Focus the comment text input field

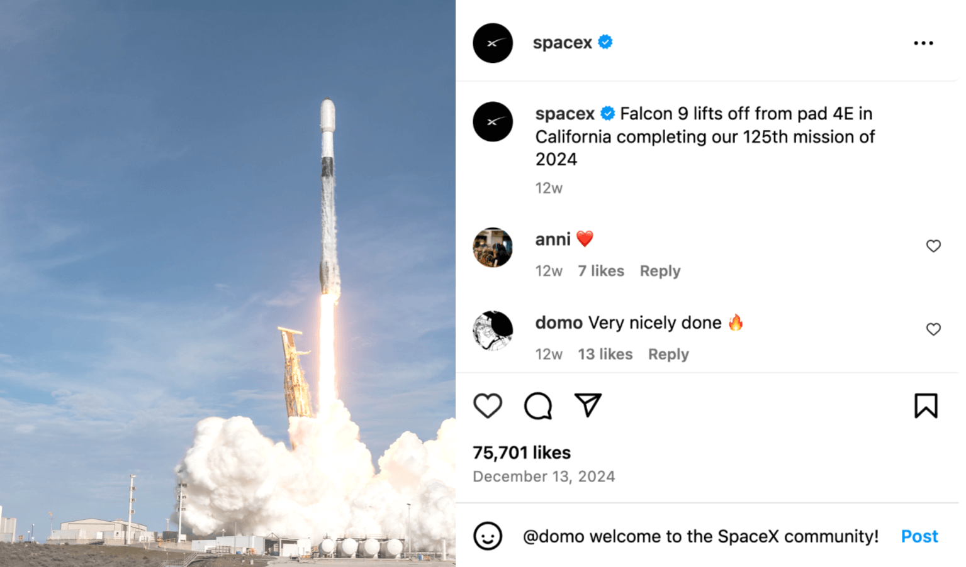coord(700,536)
